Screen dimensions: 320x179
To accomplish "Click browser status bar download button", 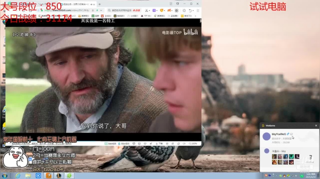I will point(159,144).
